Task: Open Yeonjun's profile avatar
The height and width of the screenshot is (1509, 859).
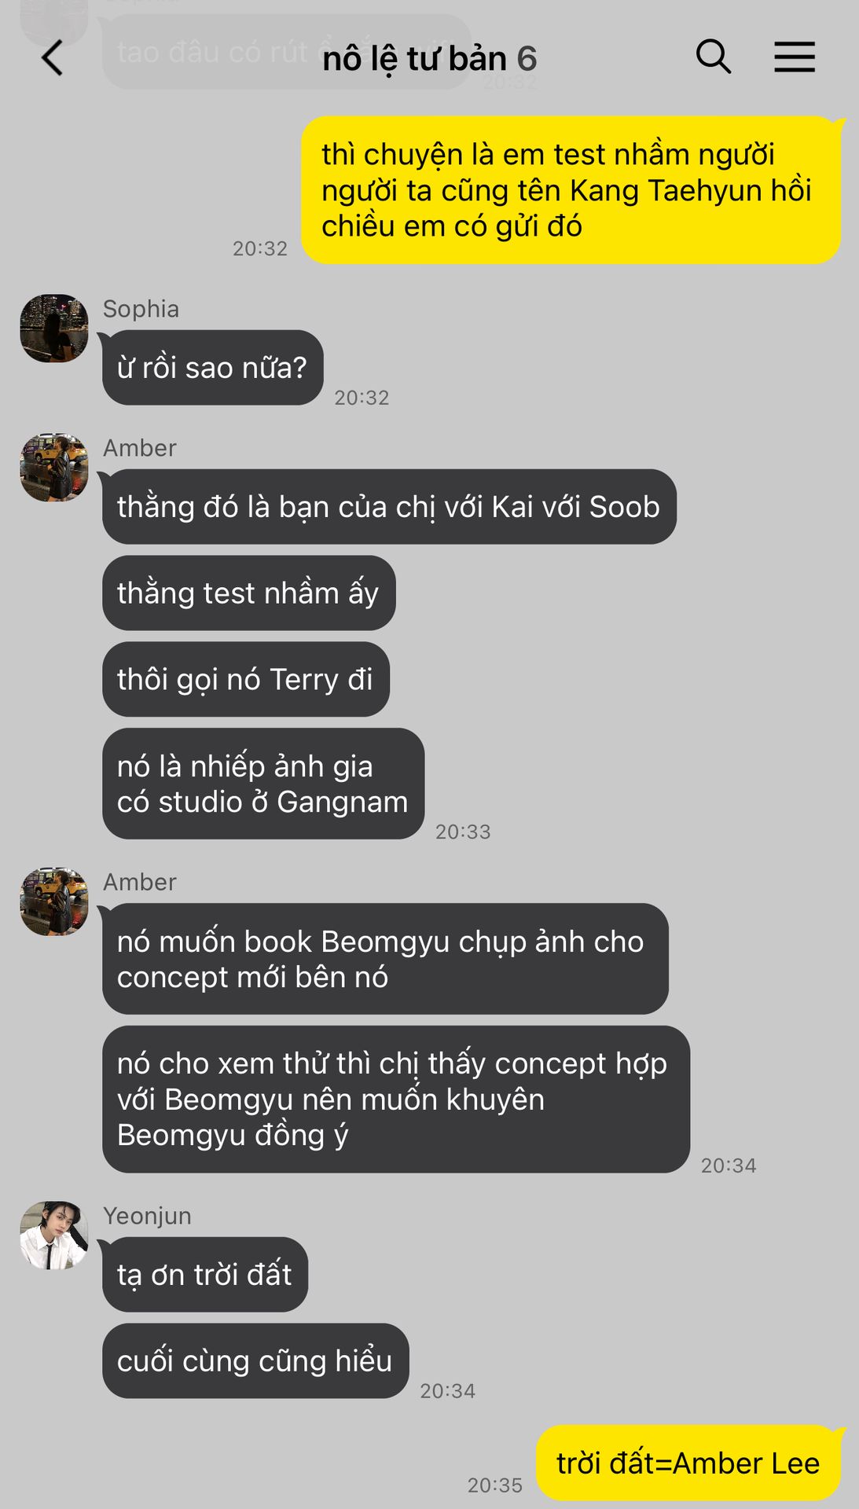Action: tap(54, 1235)
